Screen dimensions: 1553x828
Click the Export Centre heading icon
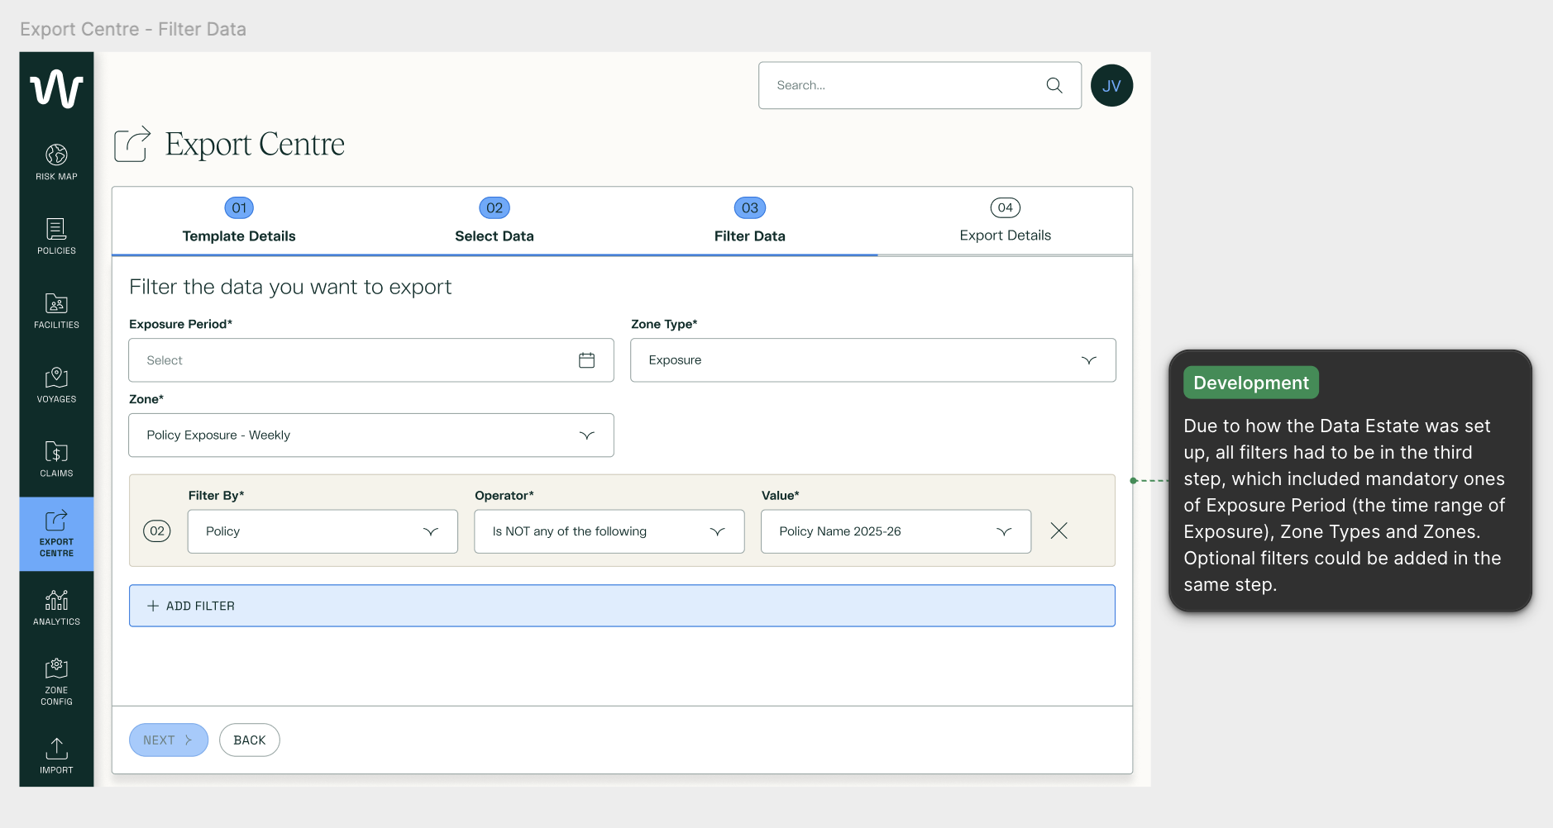tap(132, 144)
